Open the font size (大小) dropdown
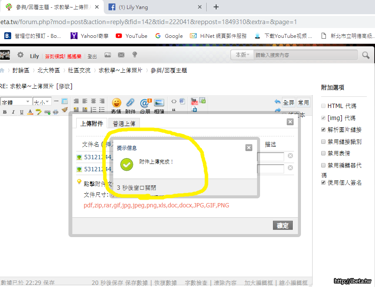375x287 pixels. 42,102
